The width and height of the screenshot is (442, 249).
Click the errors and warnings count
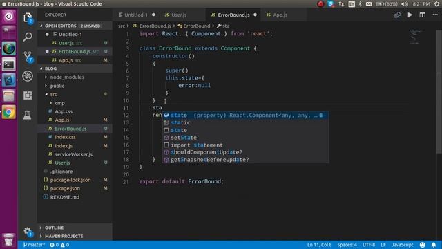coord(59,245)
